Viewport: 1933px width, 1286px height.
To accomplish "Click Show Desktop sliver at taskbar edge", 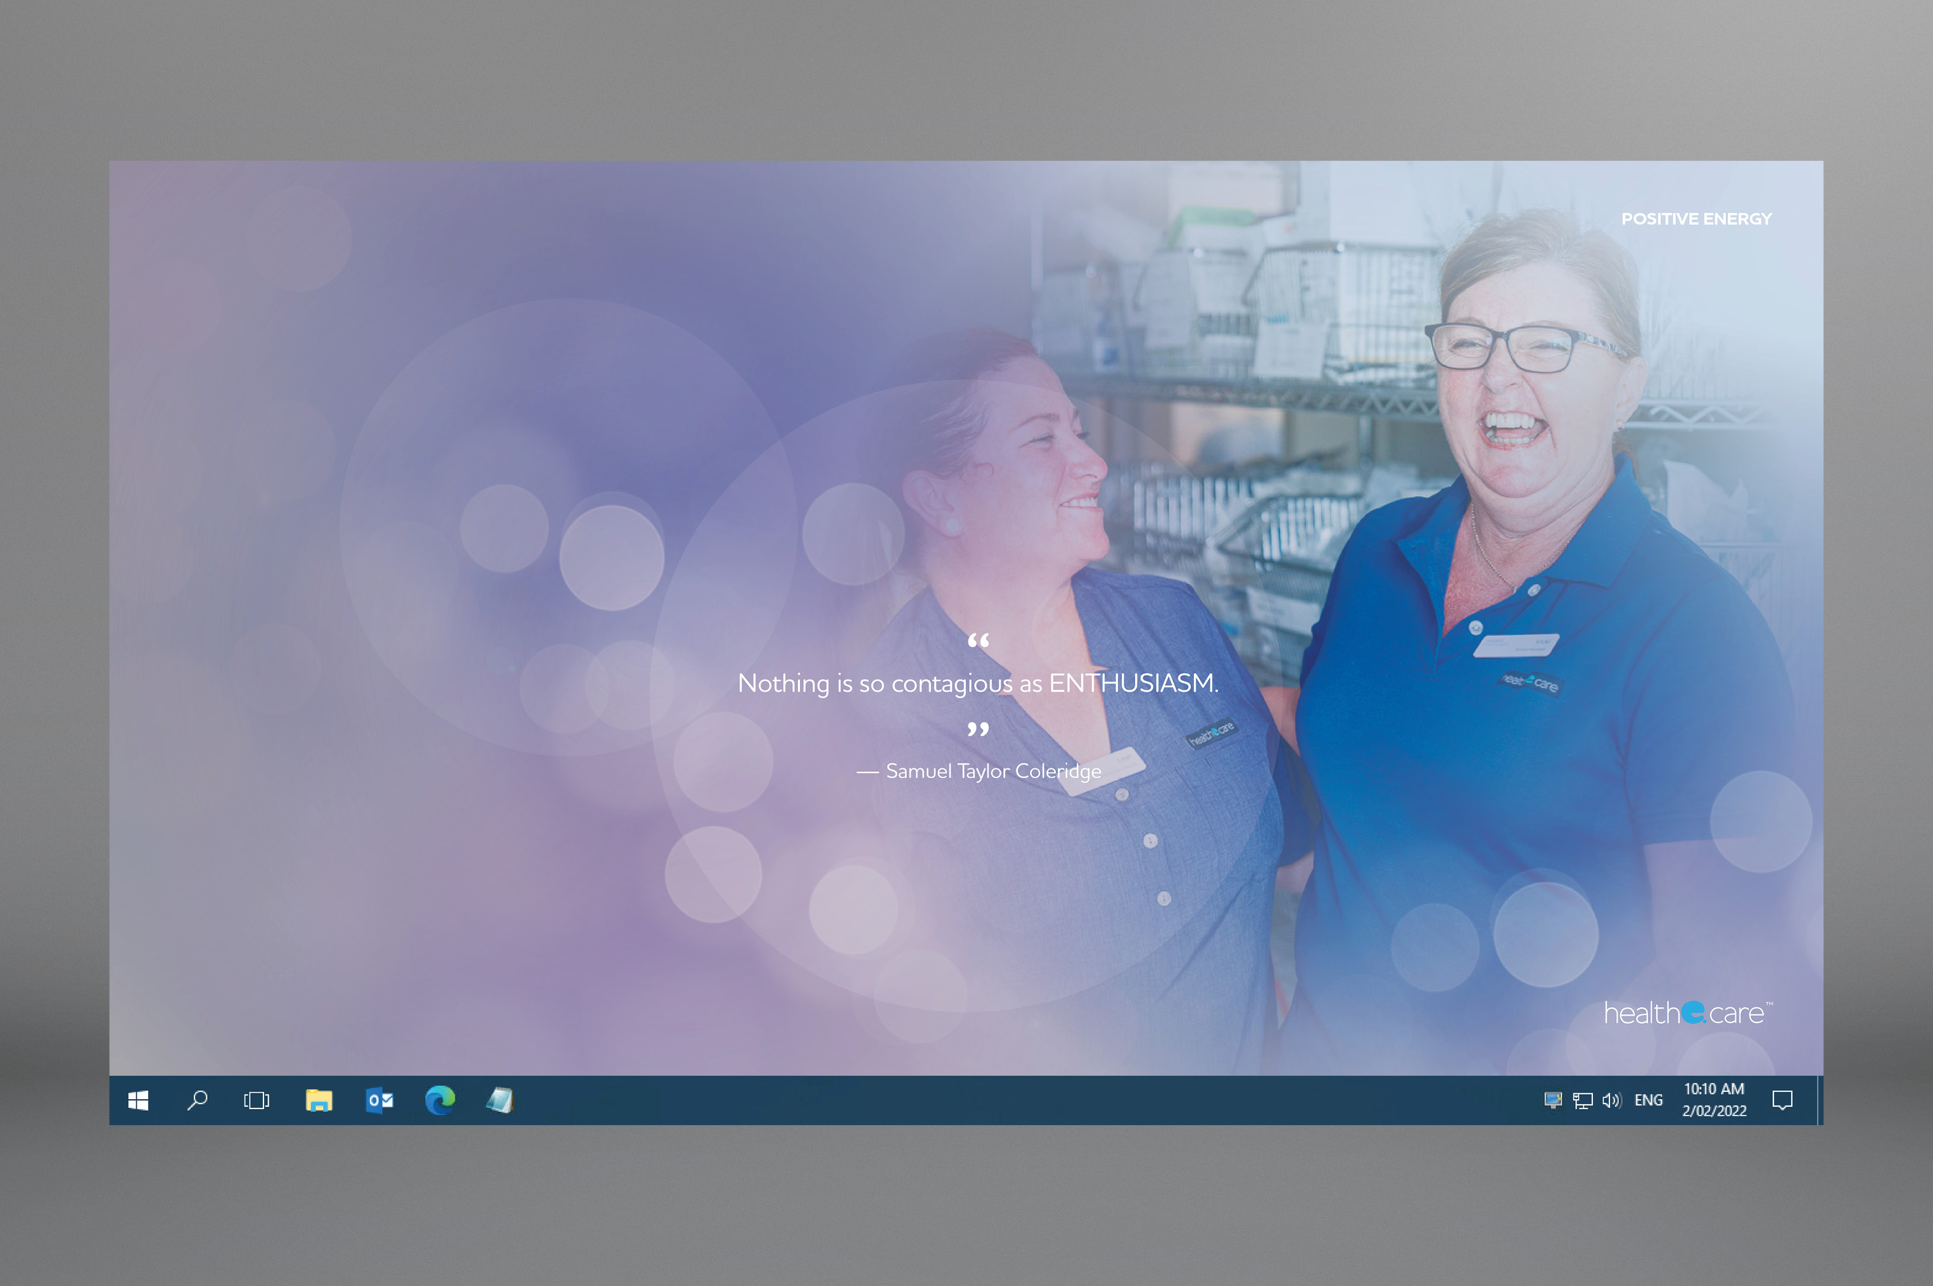I will [x=1820, y=1100].
